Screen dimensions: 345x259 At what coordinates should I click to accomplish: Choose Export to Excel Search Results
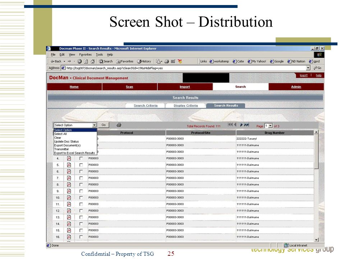74,153
